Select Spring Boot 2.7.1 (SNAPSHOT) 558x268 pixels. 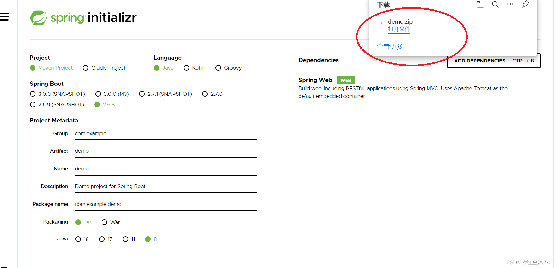pos(165,94)
